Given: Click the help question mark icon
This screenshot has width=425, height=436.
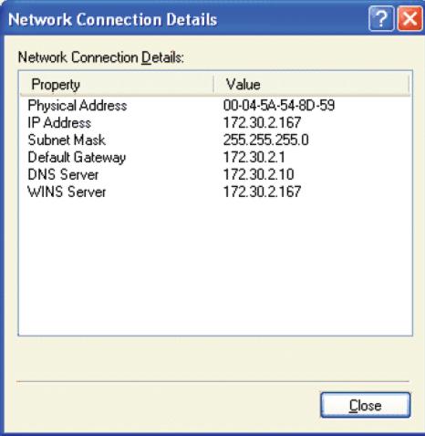Looking at the screenshot, I should [x=381, y=19].
